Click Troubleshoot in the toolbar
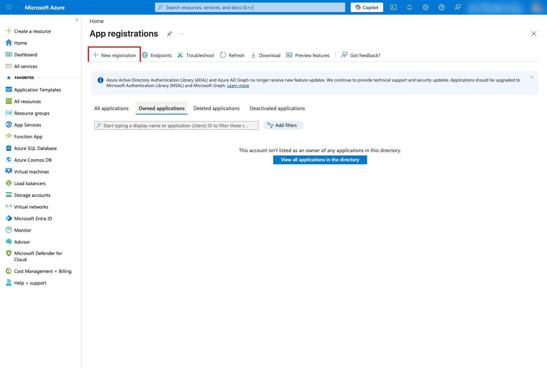 coord(196,55)
